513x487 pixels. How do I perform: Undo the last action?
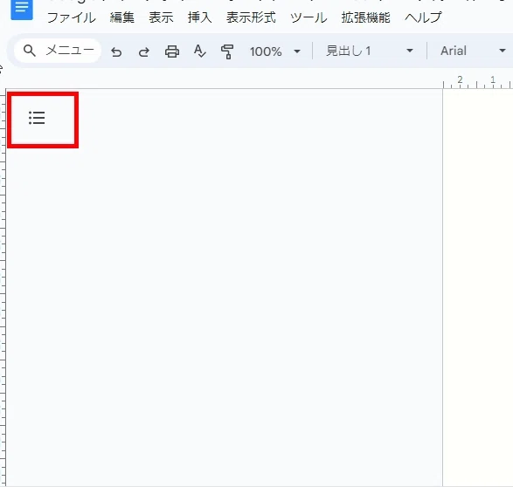click(x=116, y=51)
